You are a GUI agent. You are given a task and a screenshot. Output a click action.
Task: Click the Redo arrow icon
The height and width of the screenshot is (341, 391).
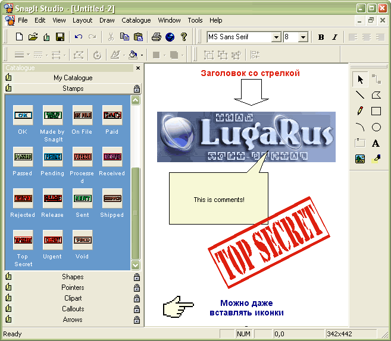[x=92, y=37]
